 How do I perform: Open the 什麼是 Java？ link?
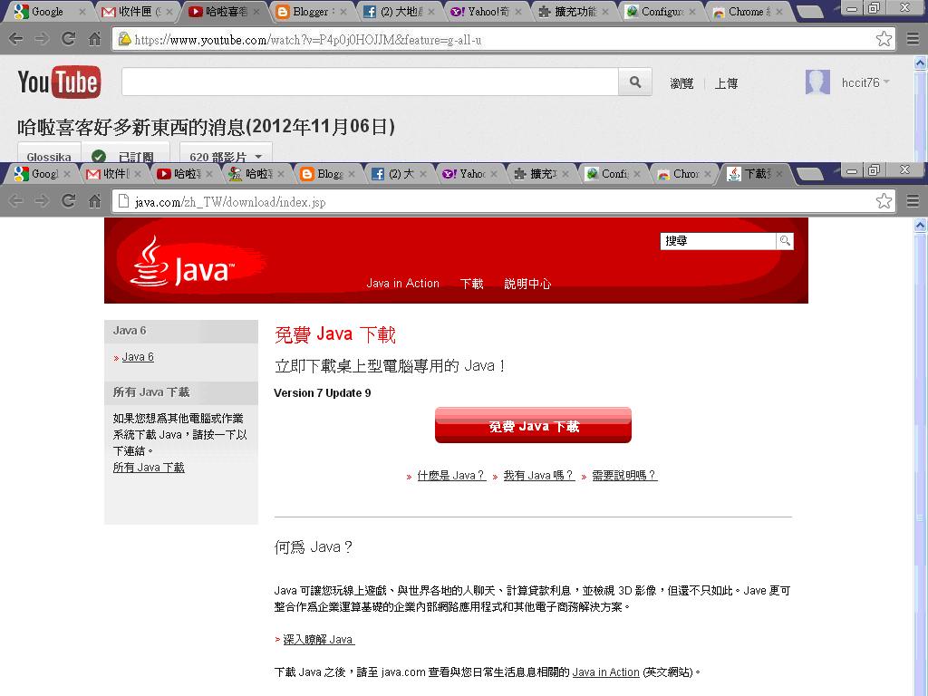pos(451,475)
